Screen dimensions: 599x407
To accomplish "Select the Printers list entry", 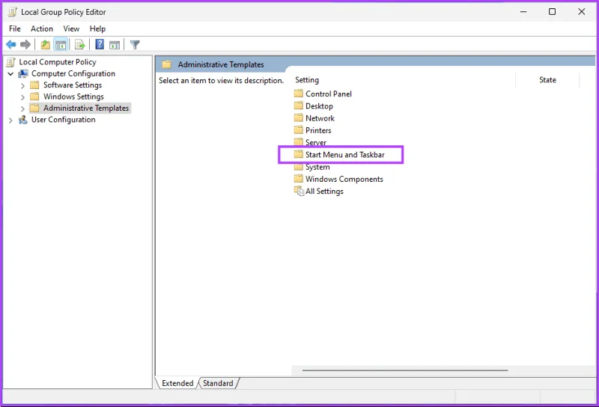I will tap(319, 130).
